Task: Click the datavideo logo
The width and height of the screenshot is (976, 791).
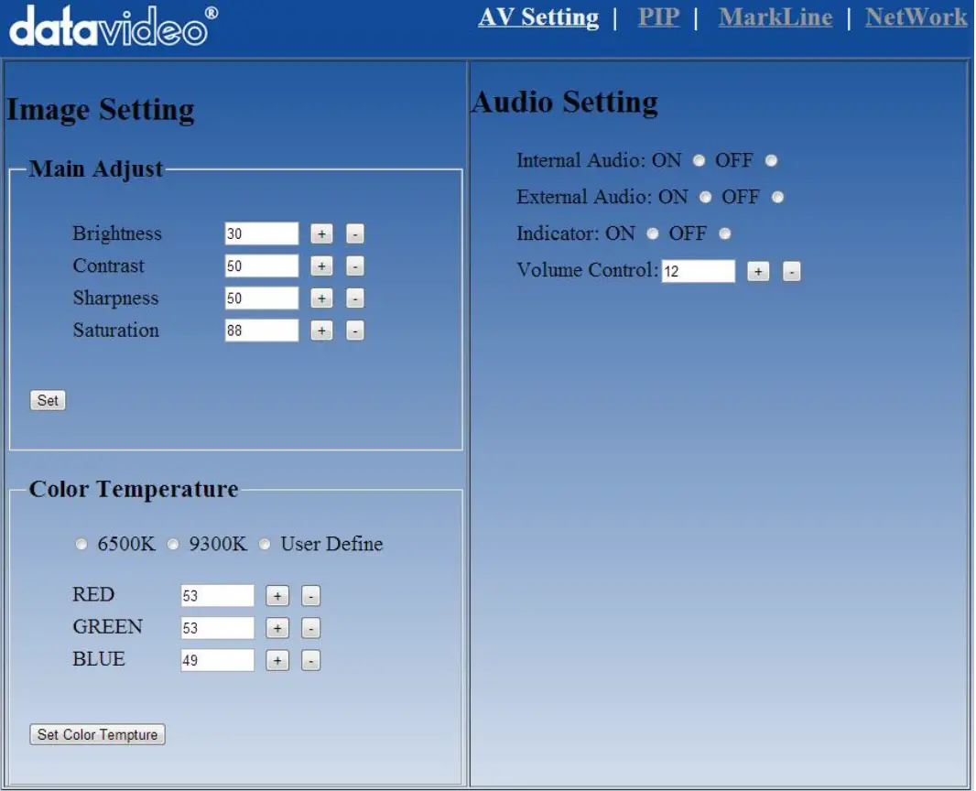Action: 114,27
